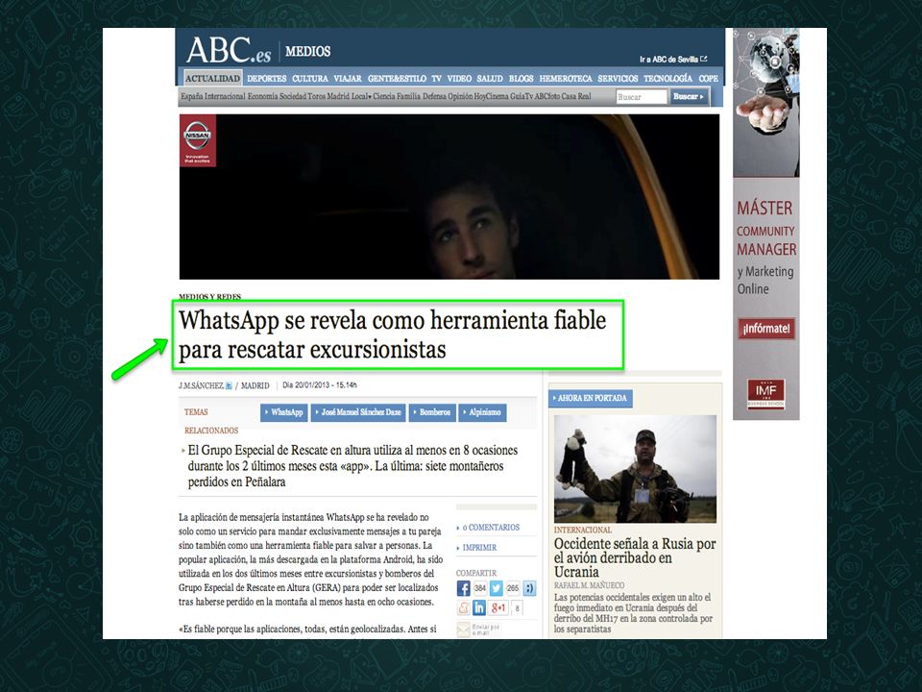Screen dimensions: 922x692
Task: Open the Hemeroteca section
Action: click(566, 78)
